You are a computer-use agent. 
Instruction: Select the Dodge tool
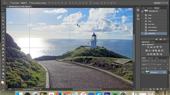[3, 56]
